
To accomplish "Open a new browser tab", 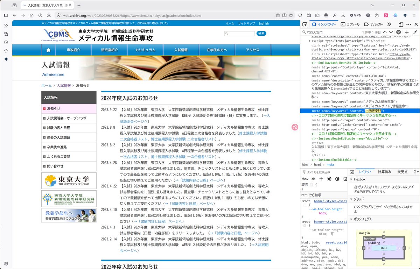I will pos(79,6).
